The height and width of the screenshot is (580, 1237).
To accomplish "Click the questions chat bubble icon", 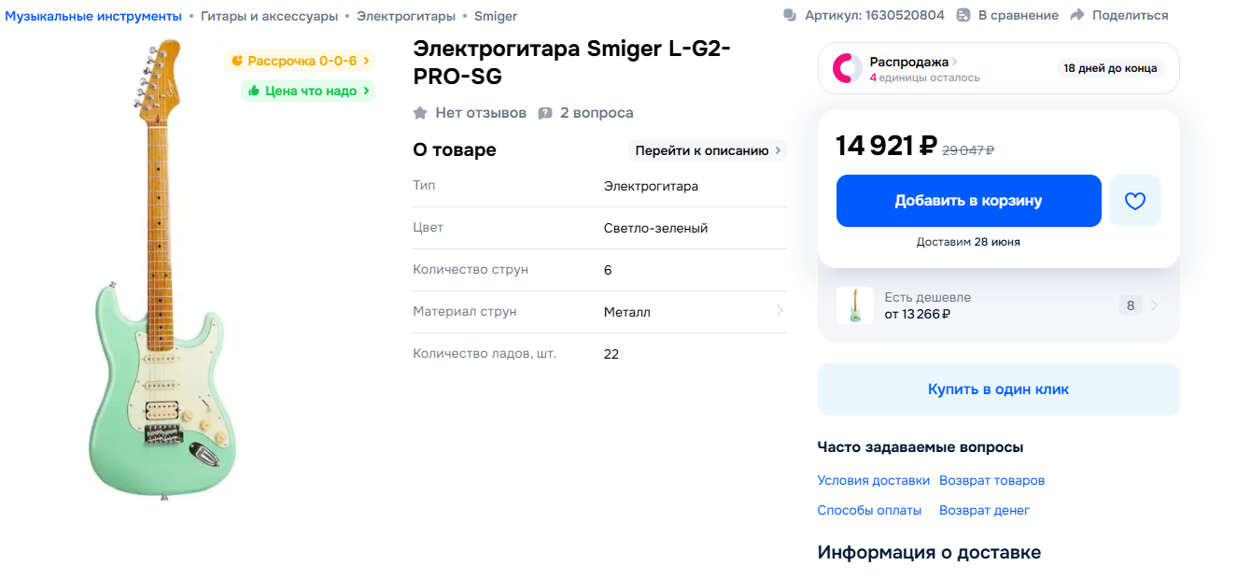I will 545,113.
